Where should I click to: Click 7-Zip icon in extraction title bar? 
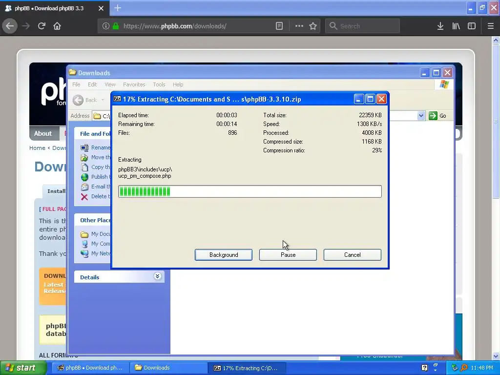click(117, 99)
